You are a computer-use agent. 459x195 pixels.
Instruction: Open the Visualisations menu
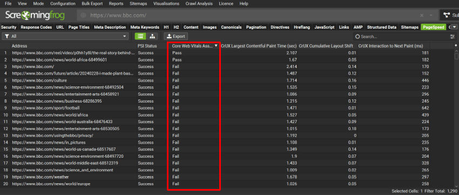pyautogui.click(x=166, y=4)
